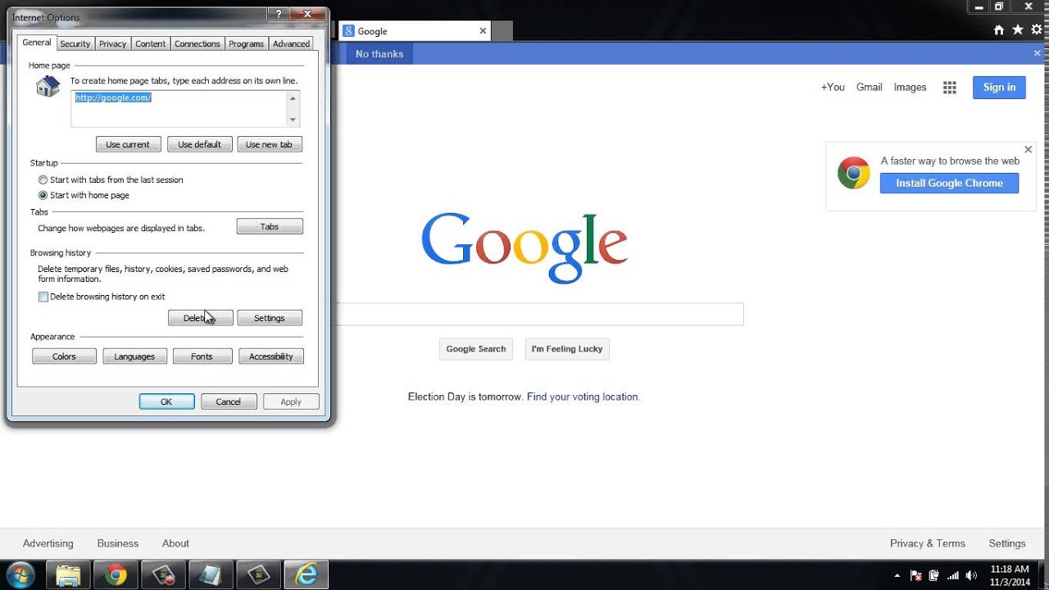Image resolution: width=1049 pixels, height=590 pixels.
Task: Open Favorites star icon in IE toolbar
Action: [1018, 29]
